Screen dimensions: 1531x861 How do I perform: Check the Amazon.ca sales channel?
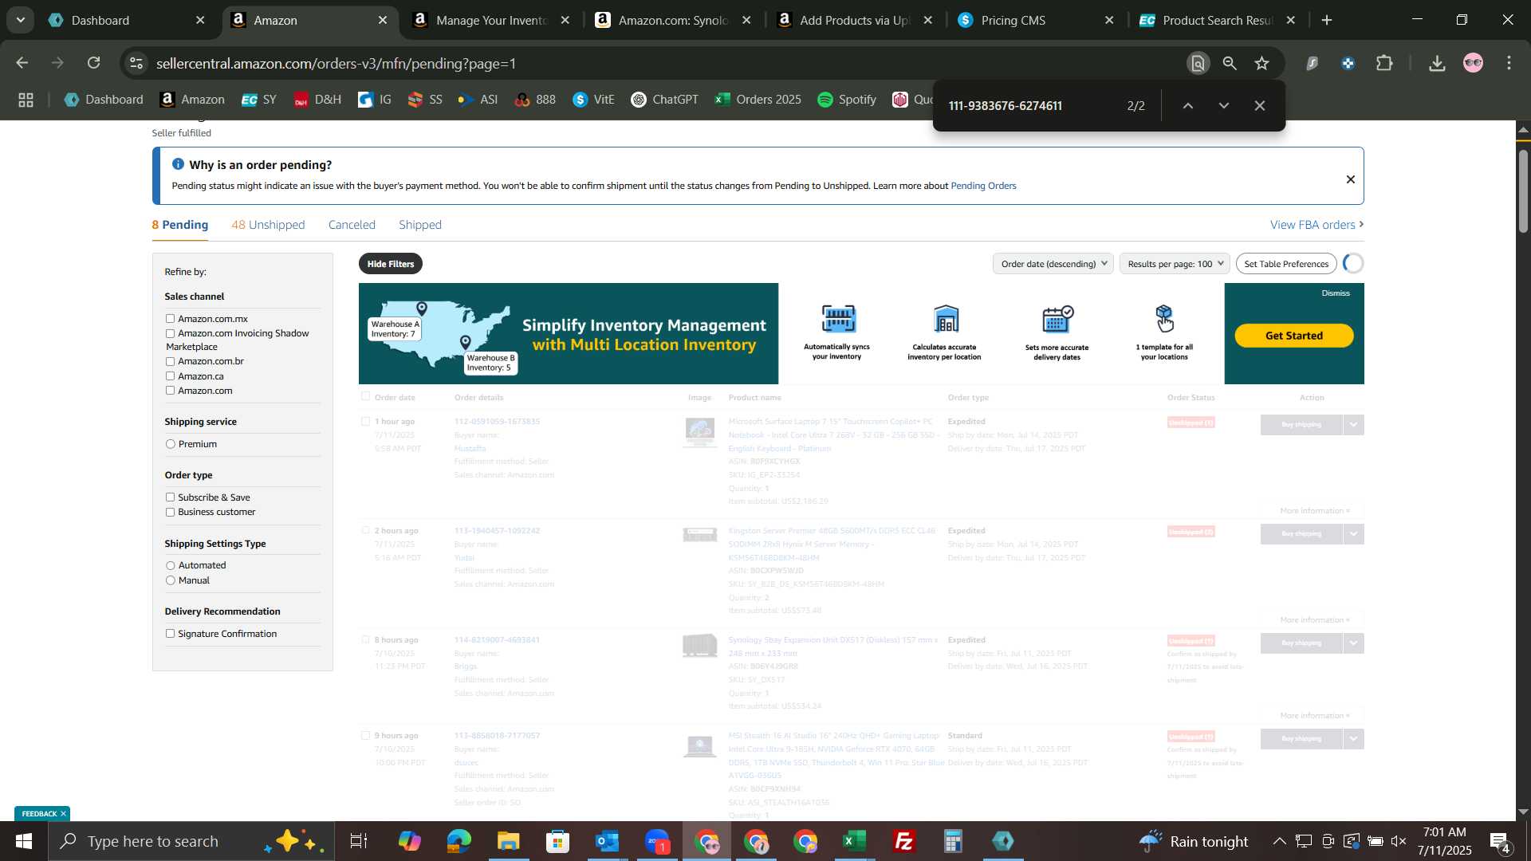tap(170, 376)
